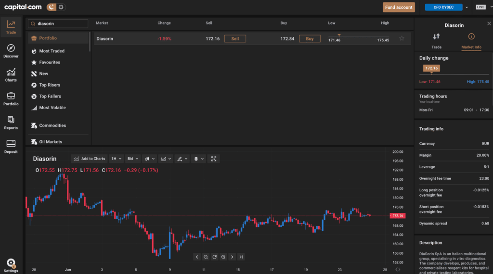493x274 pixels.
Task: Click the Margin 20.00% value
Action: click(482, 155)
